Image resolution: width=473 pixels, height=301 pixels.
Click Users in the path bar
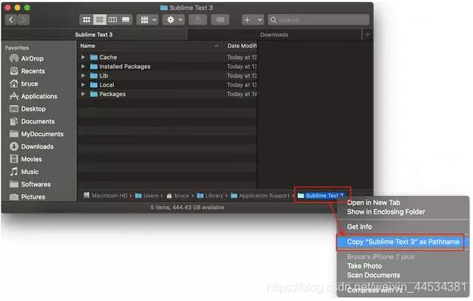coord(146,196)
